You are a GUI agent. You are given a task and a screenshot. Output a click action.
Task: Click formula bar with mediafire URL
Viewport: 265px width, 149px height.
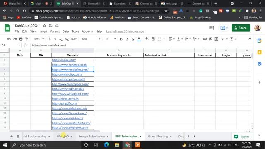coord(142,46)
